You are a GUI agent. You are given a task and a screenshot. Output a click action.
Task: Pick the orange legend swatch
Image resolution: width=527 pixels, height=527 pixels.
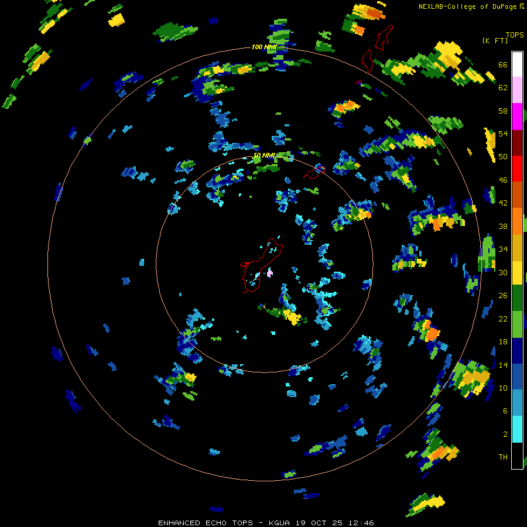point(517,221)
